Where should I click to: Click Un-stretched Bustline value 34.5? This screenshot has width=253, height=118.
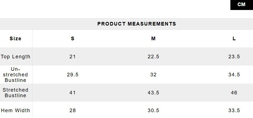coord(234,75)
